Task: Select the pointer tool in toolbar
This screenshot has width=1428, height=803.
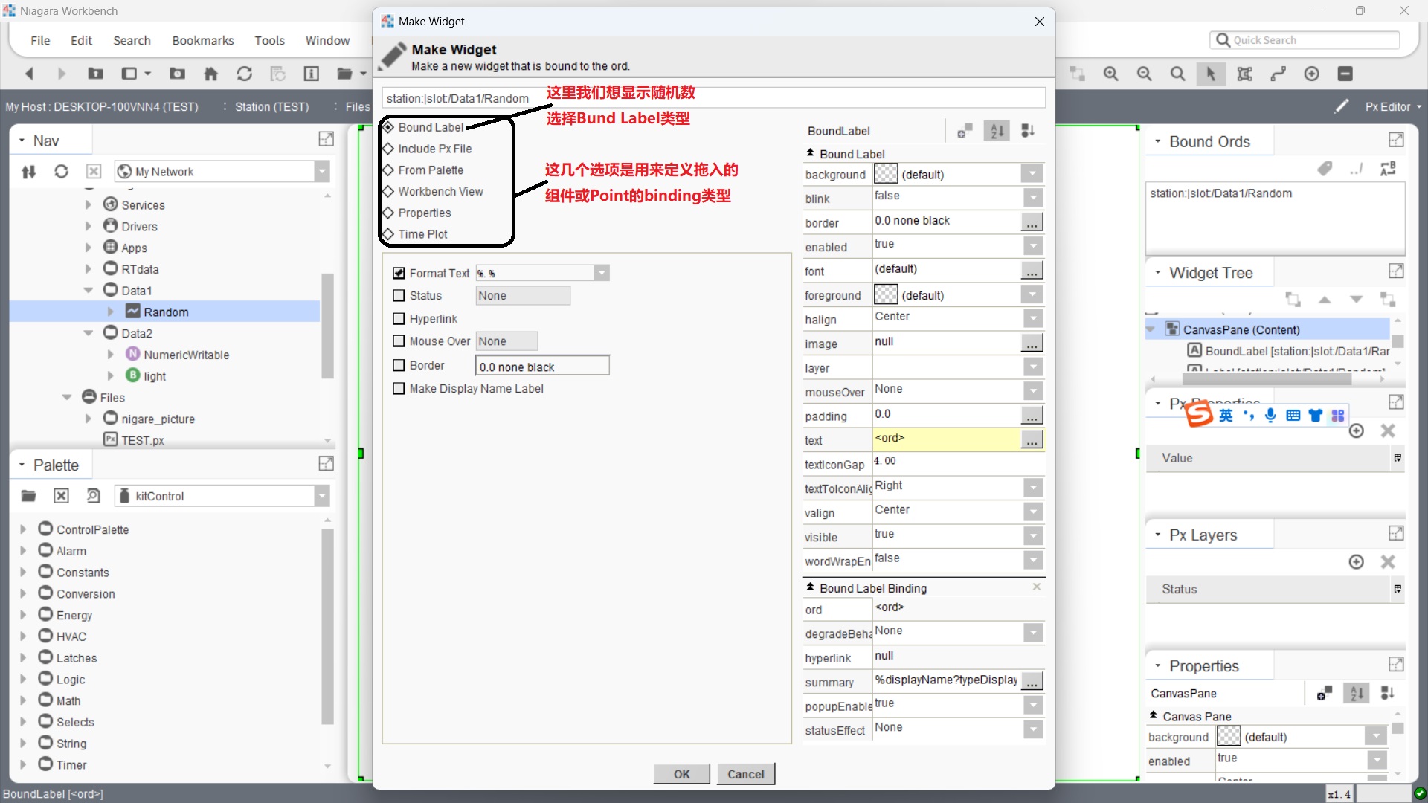Action: tap(1210, 74)
